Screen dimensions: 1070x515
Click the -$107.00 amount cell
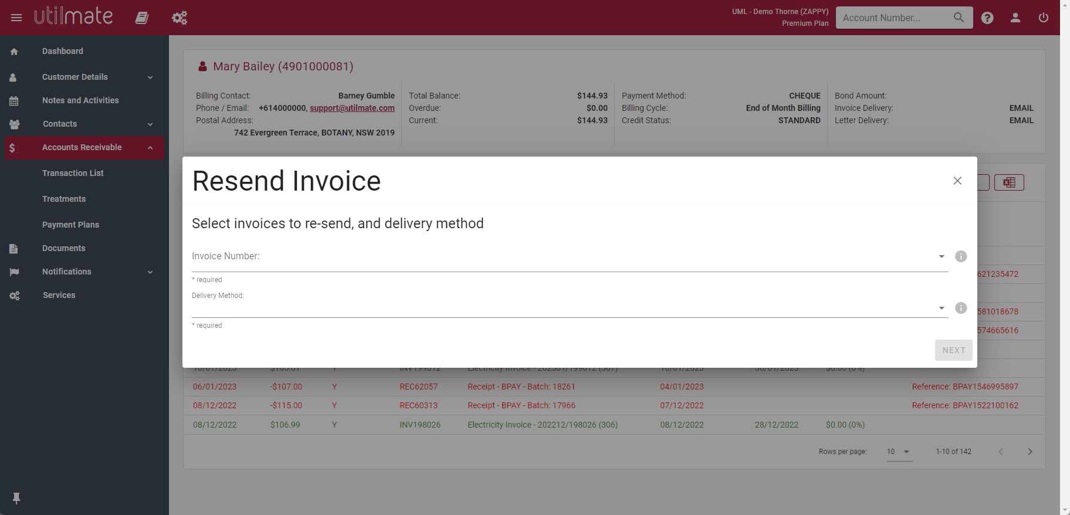point(286,387)
